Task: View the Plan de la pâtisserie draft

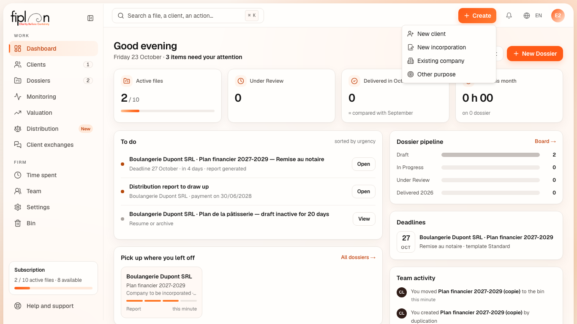Action: (x=364, y=219)
